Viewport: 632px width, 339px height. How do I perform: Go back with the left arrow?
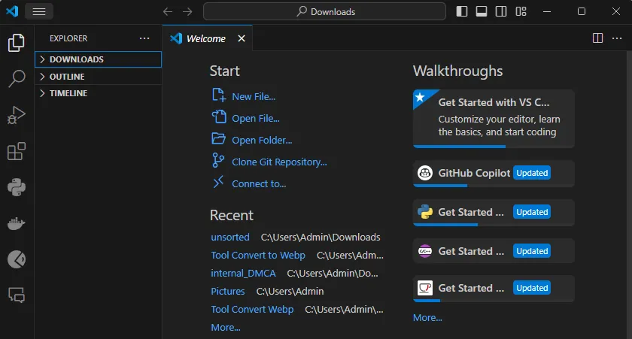(x=168, y=12)
